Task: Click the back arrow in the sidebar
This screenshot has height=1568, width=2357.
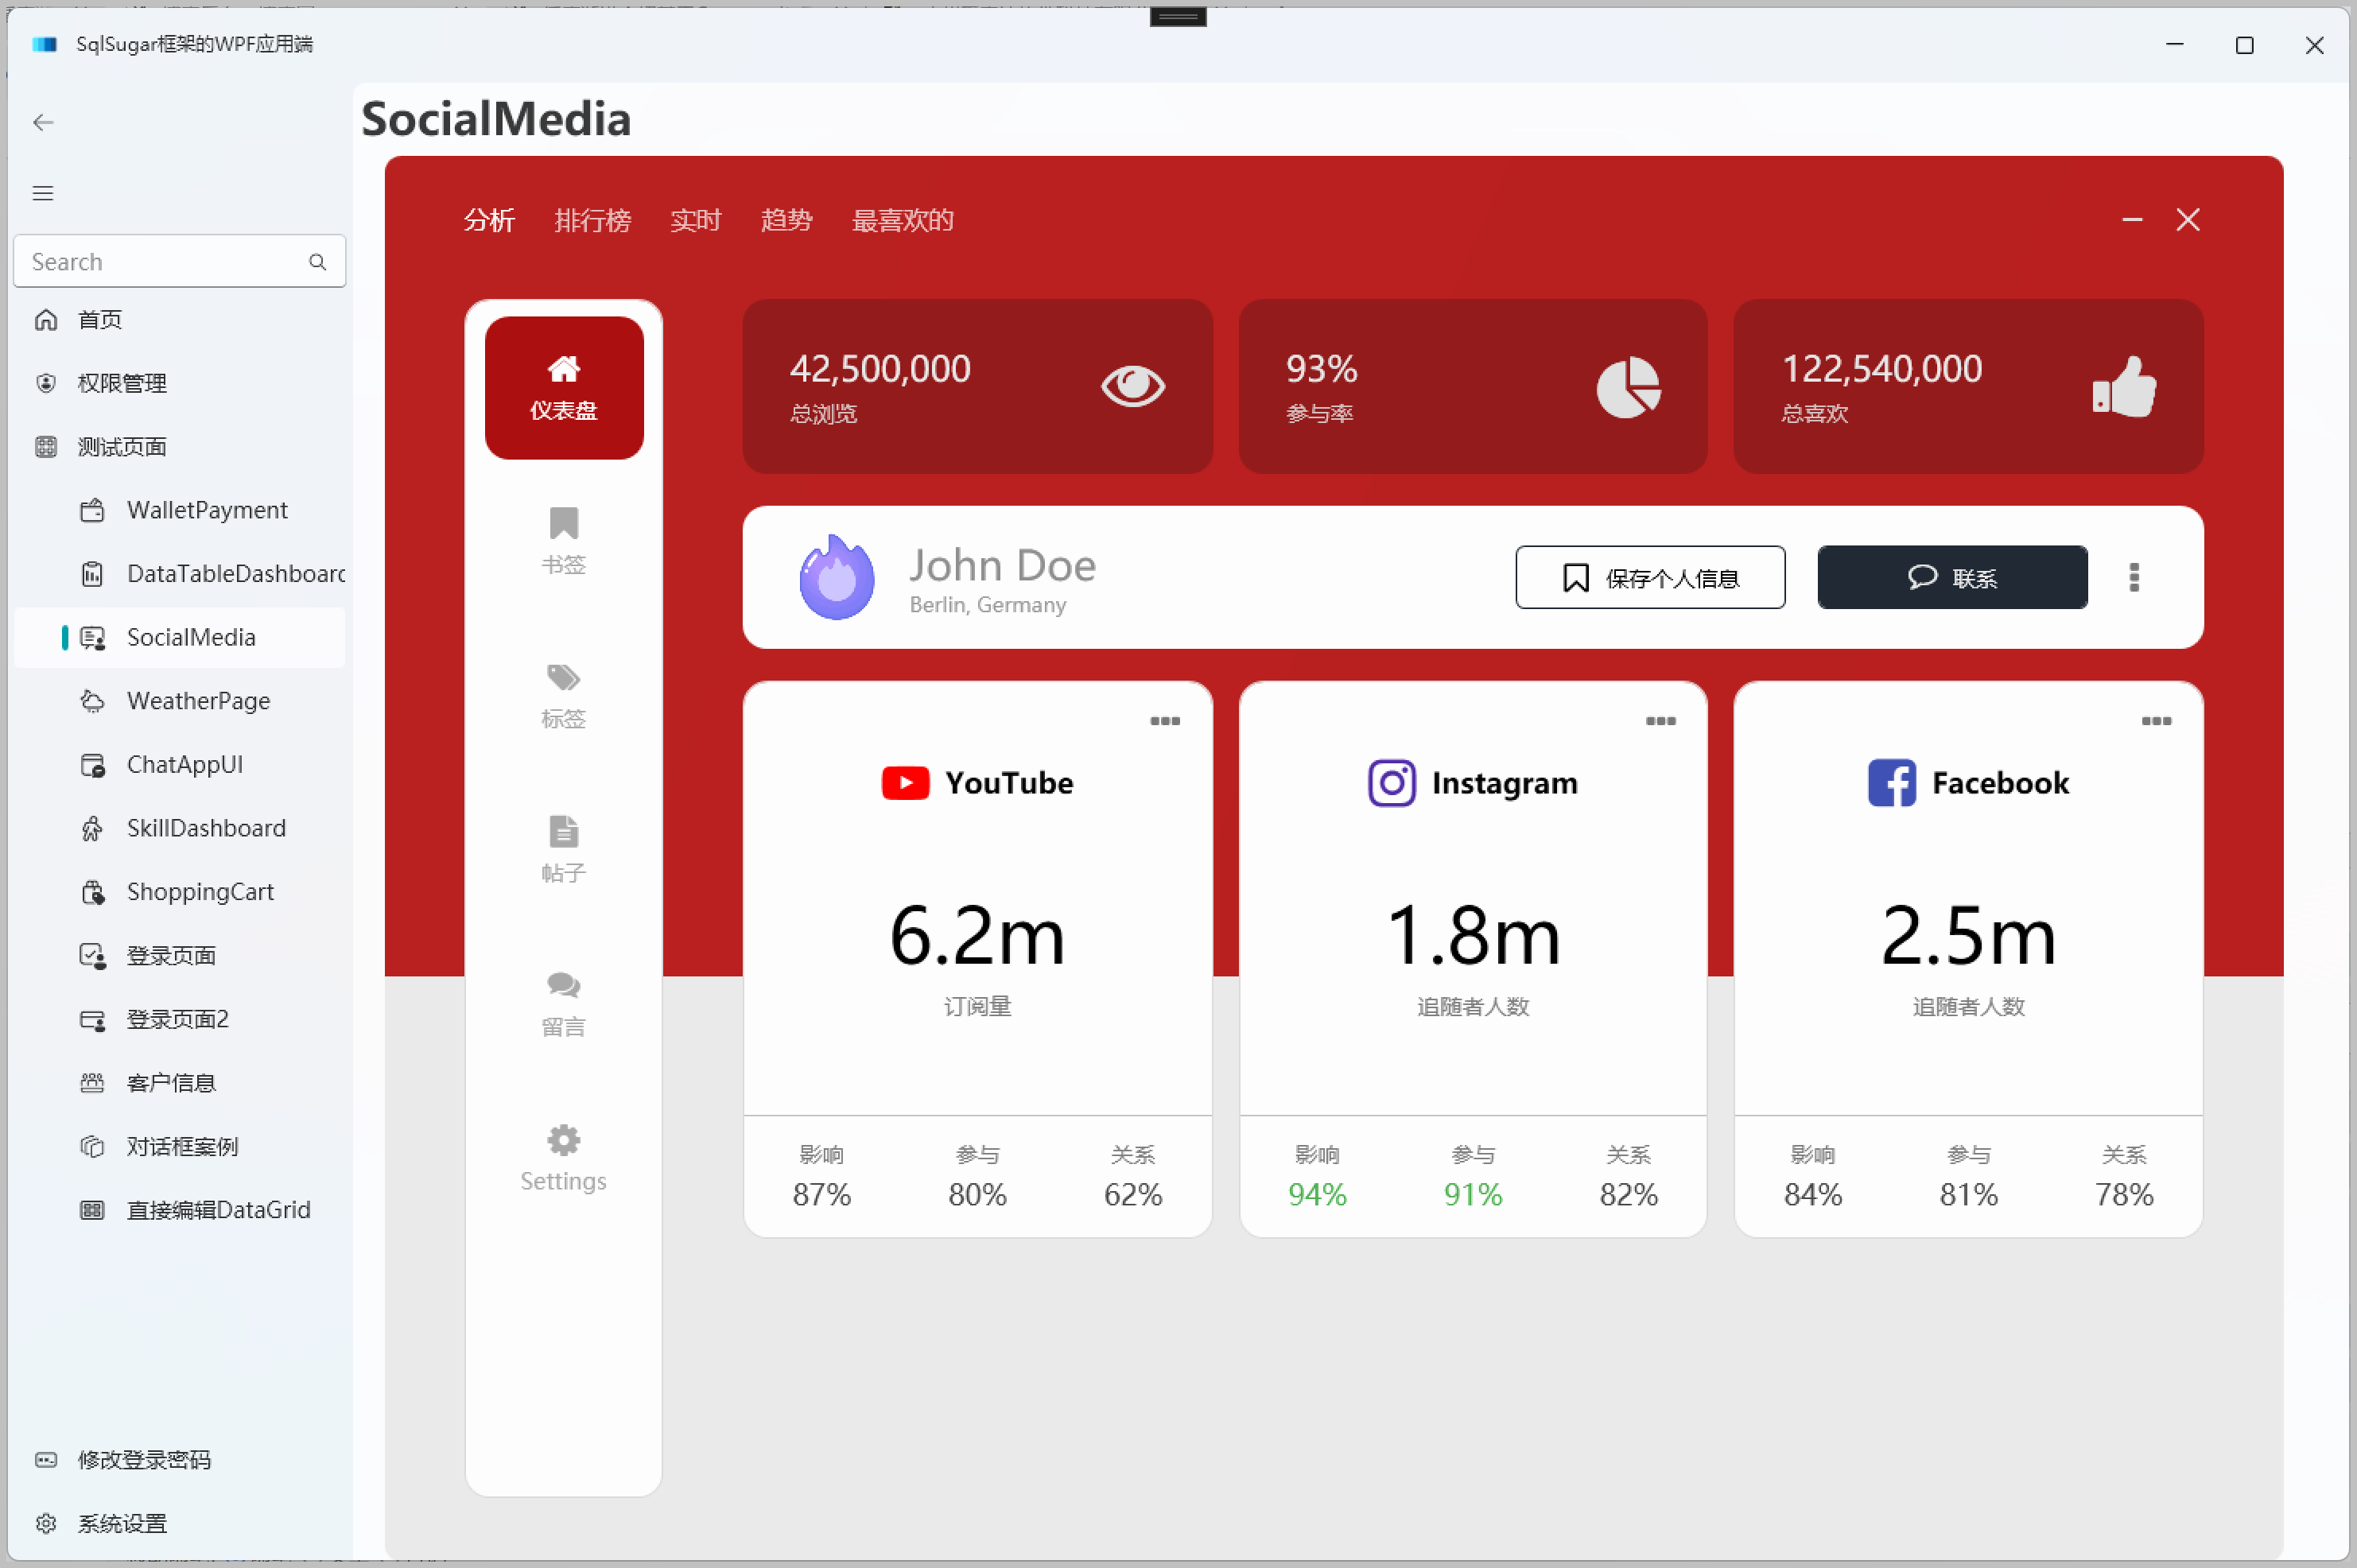Action: coord(43,122)
